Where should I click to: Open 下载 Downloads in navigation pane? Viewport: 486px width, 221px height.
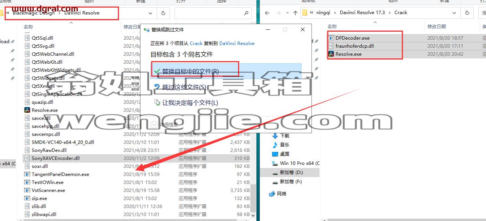(x=285, y=136)
